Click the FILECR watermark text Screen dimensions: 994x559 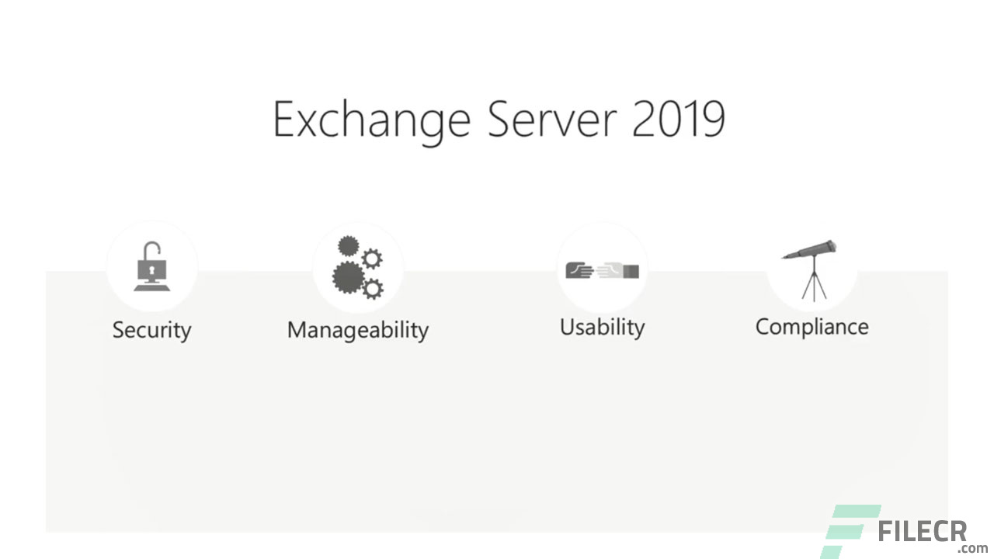pos(923,532)
